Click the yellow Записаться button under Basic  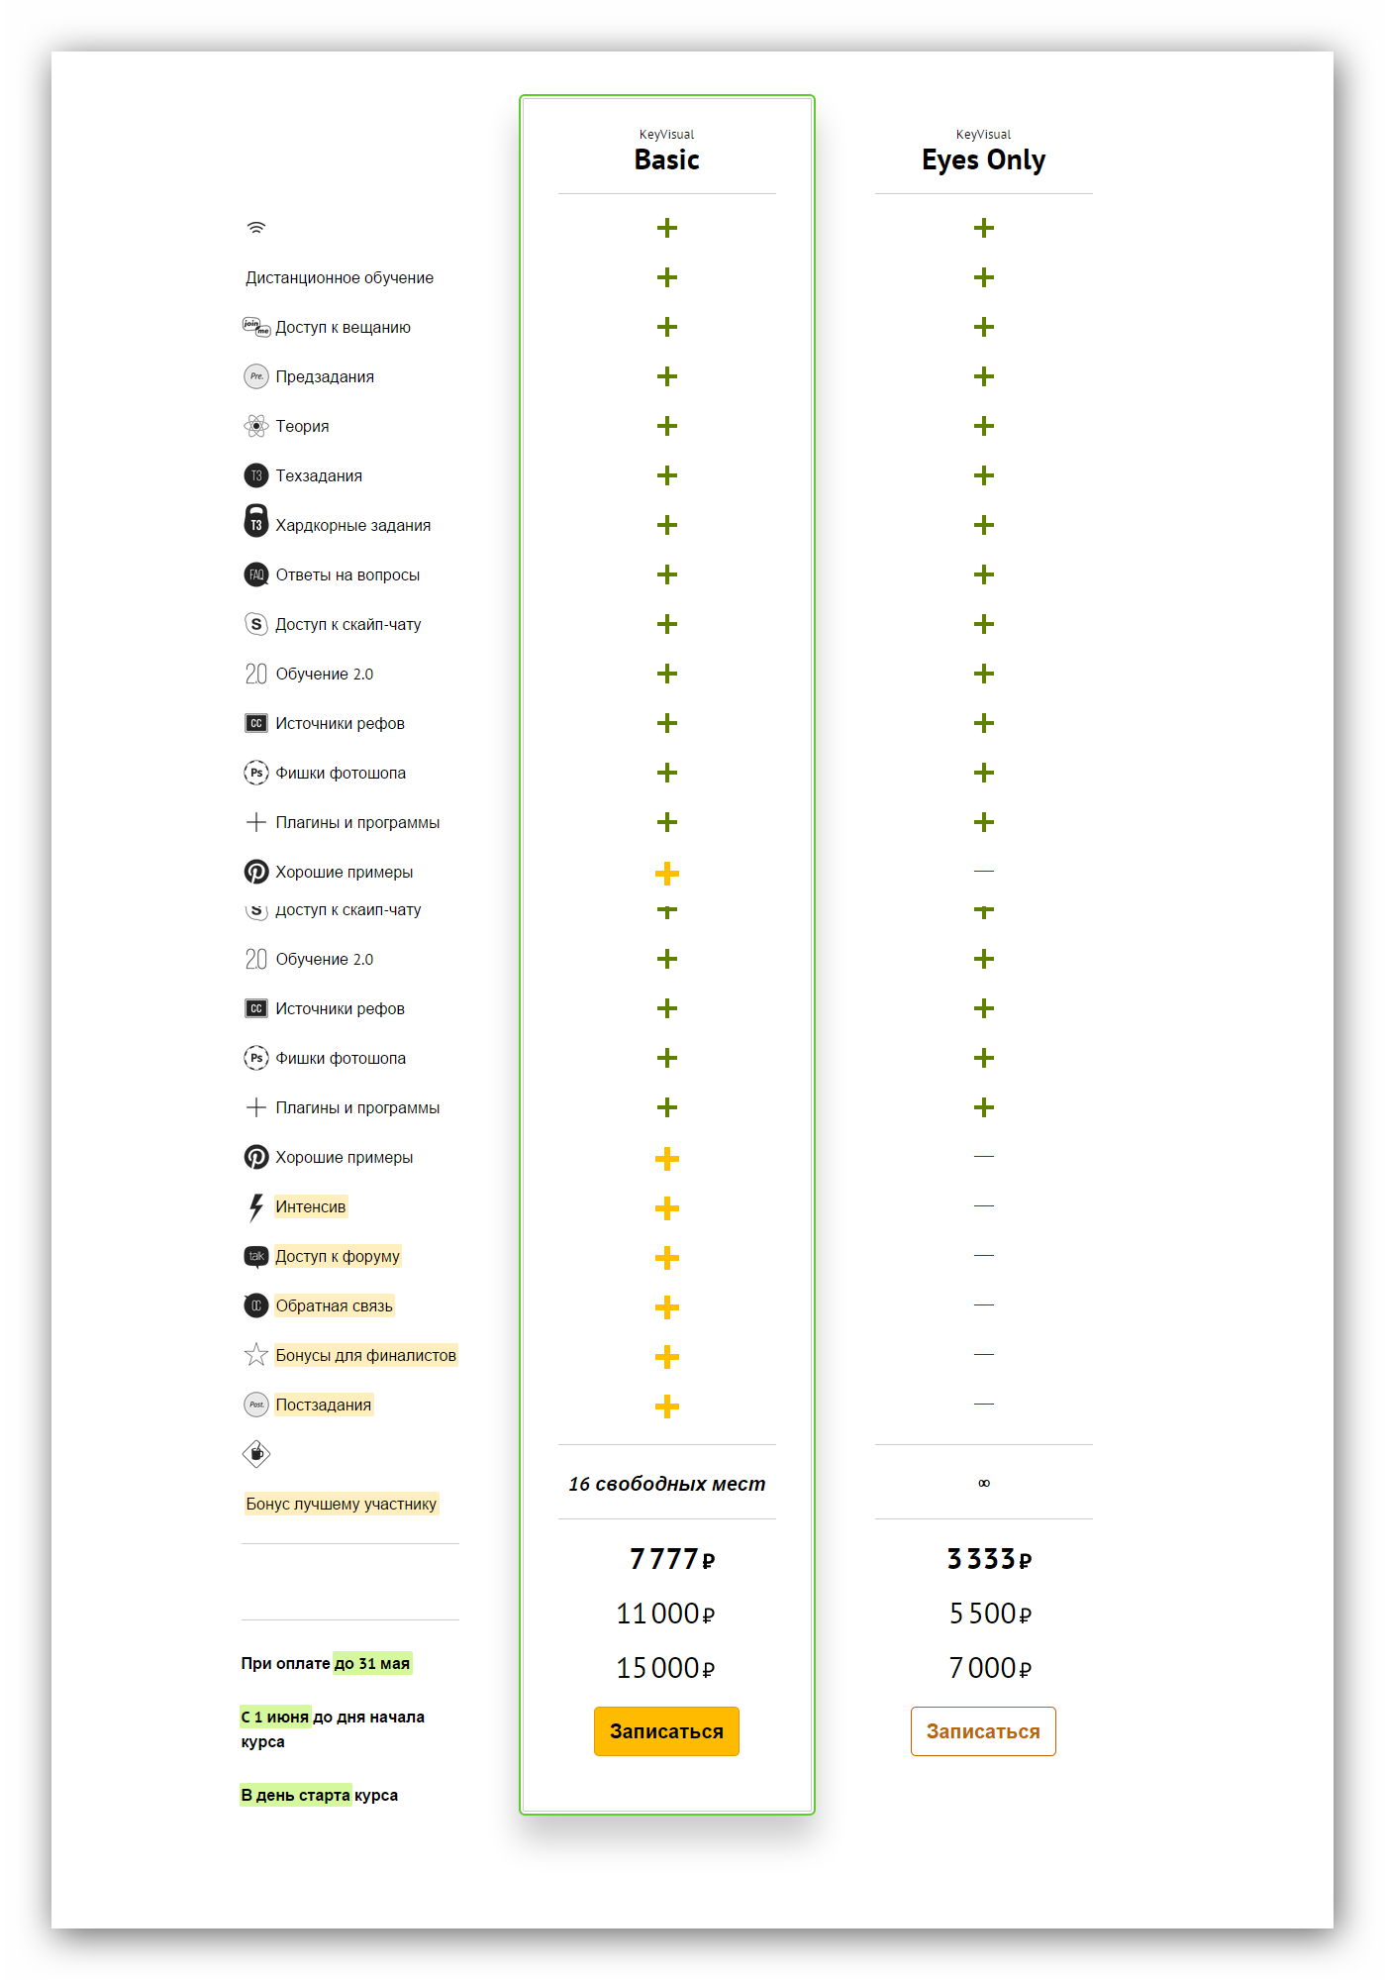pos(666,1731)
